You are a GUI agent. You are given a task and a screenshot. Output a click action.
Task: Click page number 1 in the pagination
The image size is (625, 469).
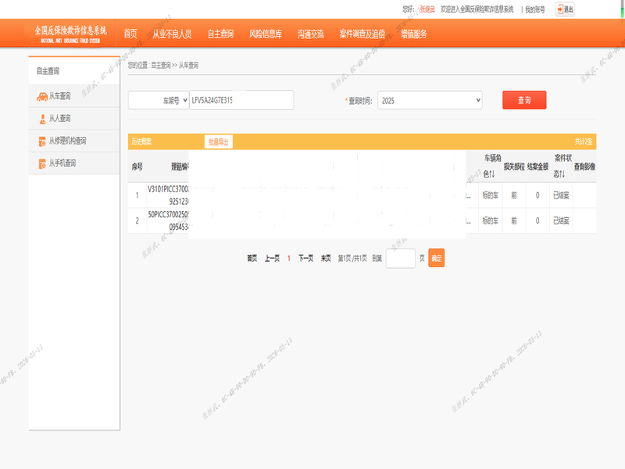coord(288,259)
